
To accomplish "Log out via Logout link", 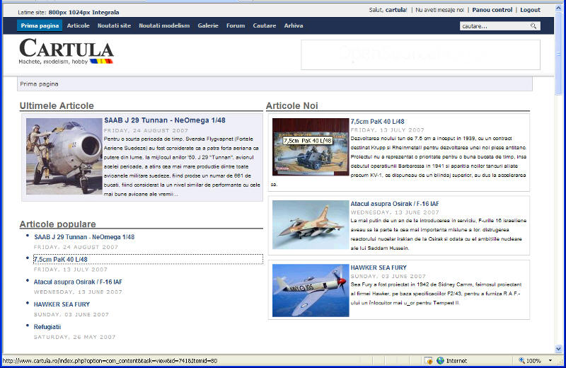I will click(530, 10).
